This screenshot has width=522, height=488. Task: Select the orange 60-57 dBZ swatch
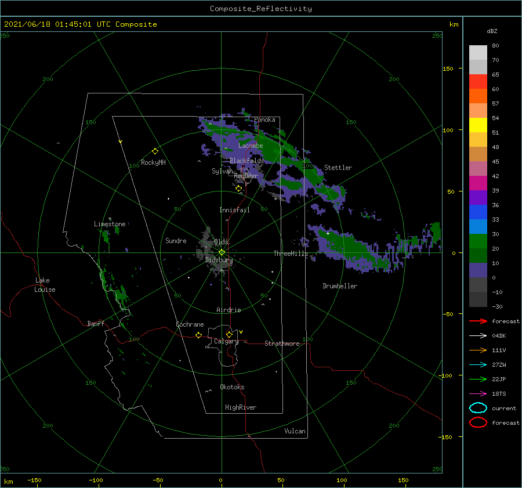pyautogui.click(x=478, y=96)
